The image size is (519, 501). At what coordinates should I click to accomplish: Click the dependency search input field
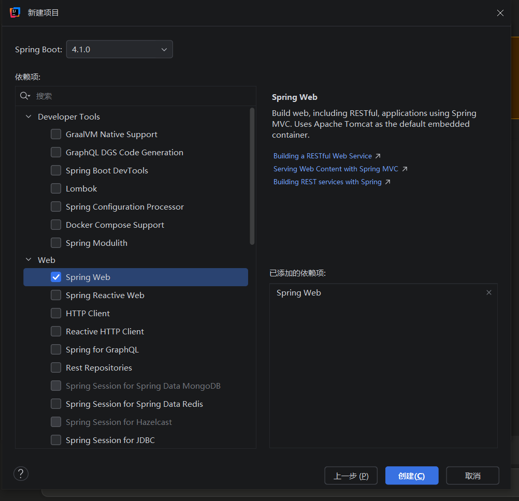tap(136, 96)
